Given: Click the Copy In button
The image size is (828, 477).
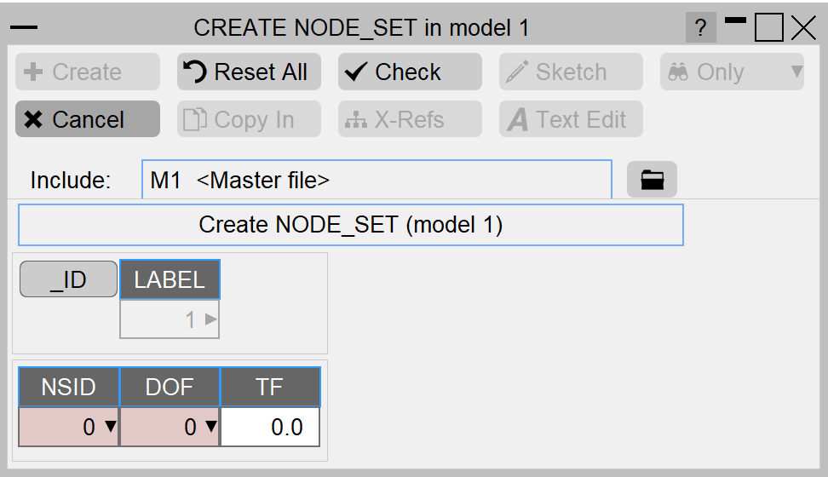Looking at the screenshot, I should point(249,119).
